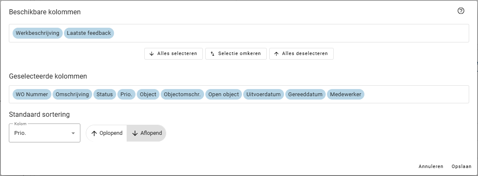
Task: Select Aflopend sort order
Action: [146, 133]
